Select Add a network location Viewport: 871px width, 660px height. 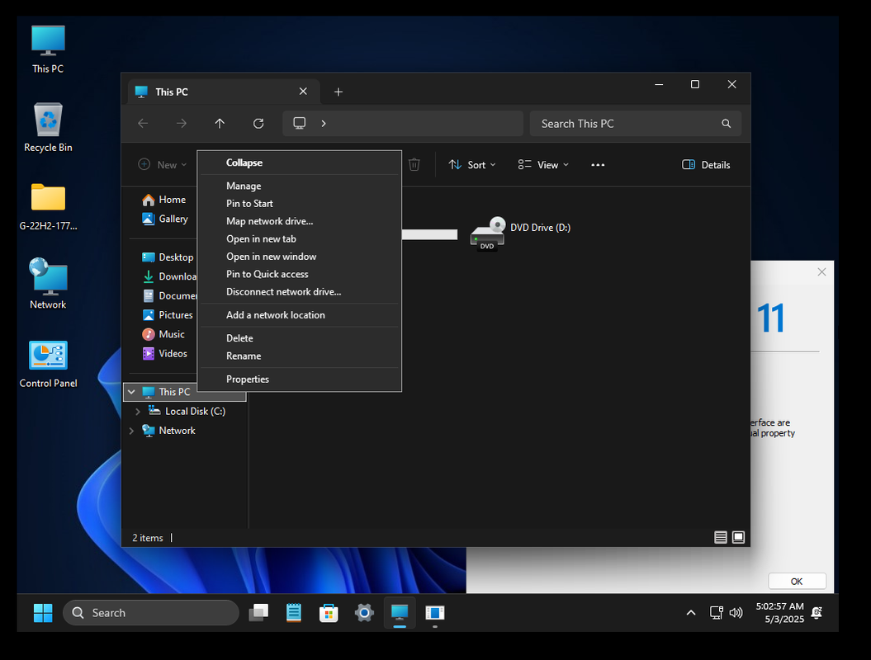[x=300, y=315]
